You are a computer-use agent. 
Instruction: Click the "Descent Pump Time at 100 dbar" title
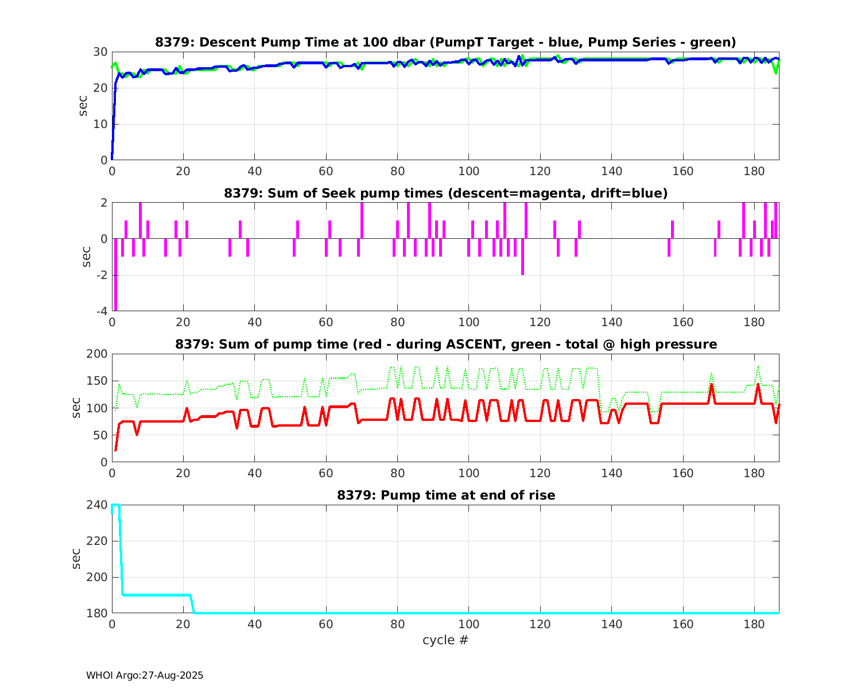[x=445, y=42]
